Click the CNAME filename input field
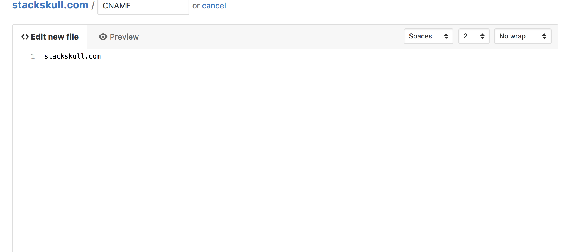Viewport: 571px width, 252px height. (x=143, y=6)
